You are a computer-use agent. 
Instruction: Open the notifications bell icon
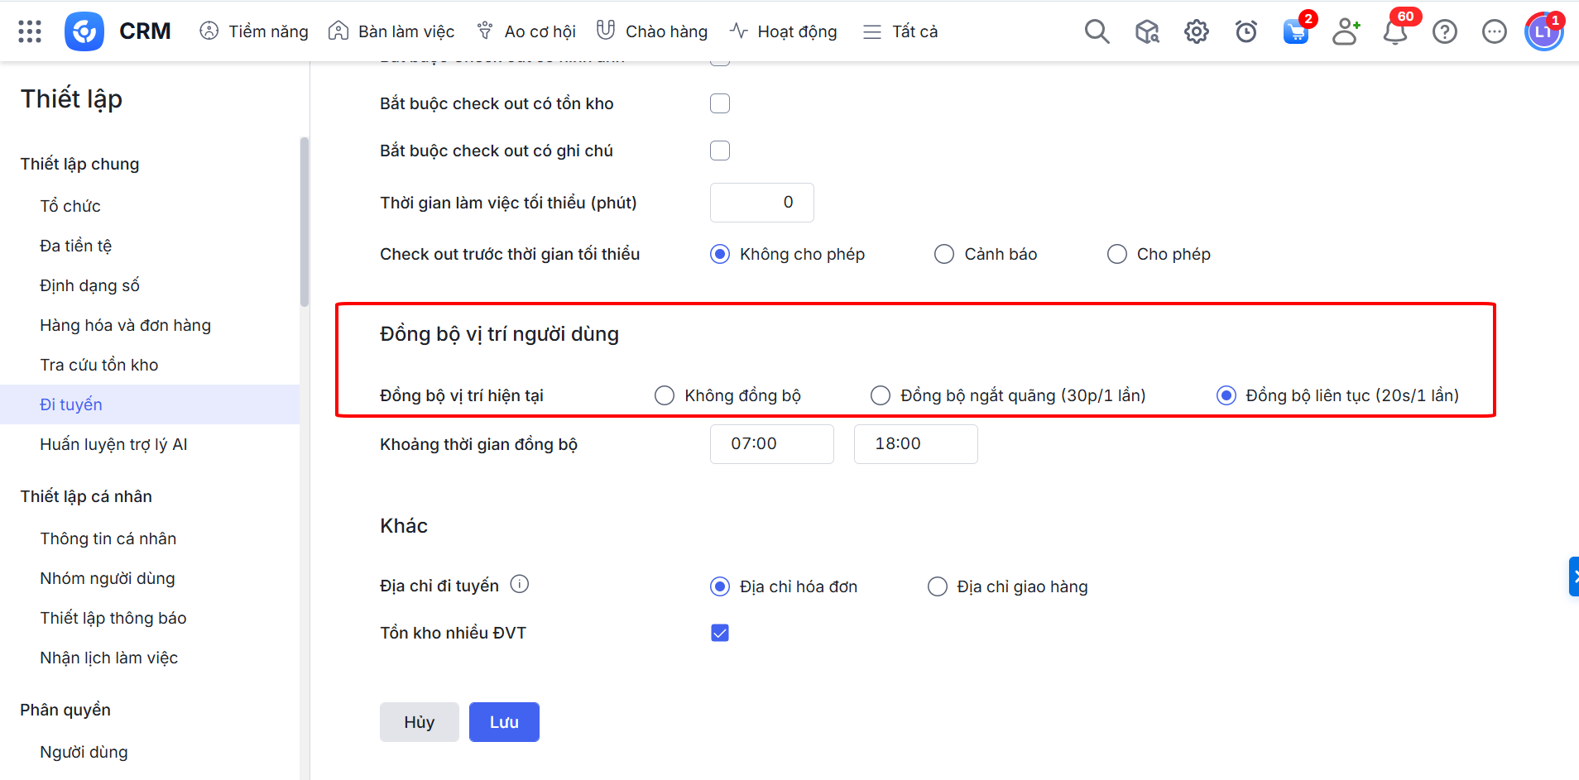(x=1395, y=32)
